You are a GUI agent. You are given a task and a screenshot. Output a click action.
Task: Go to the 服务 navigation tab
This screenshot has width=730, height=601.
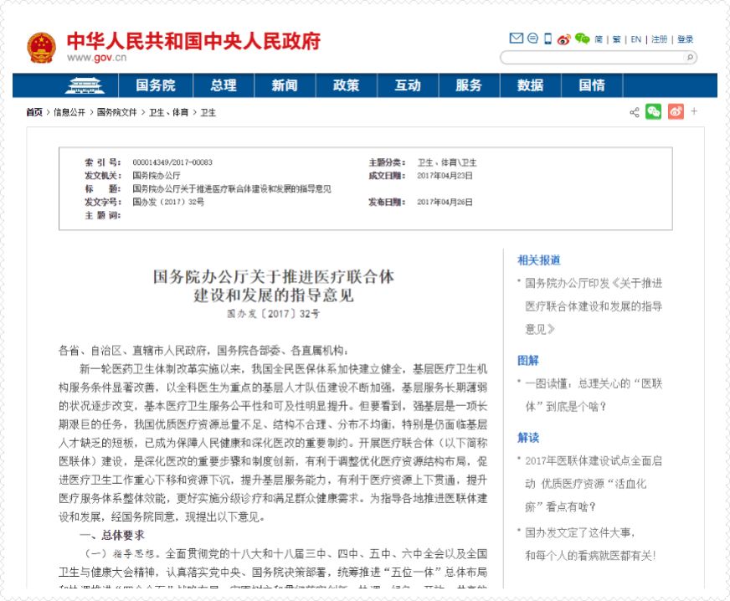click(x=469, y=85)
